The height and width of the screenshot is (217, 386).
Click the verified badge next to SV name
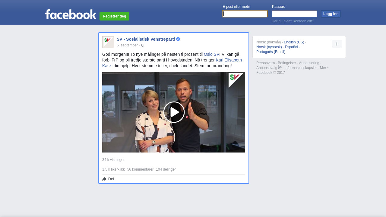point(178,39)
